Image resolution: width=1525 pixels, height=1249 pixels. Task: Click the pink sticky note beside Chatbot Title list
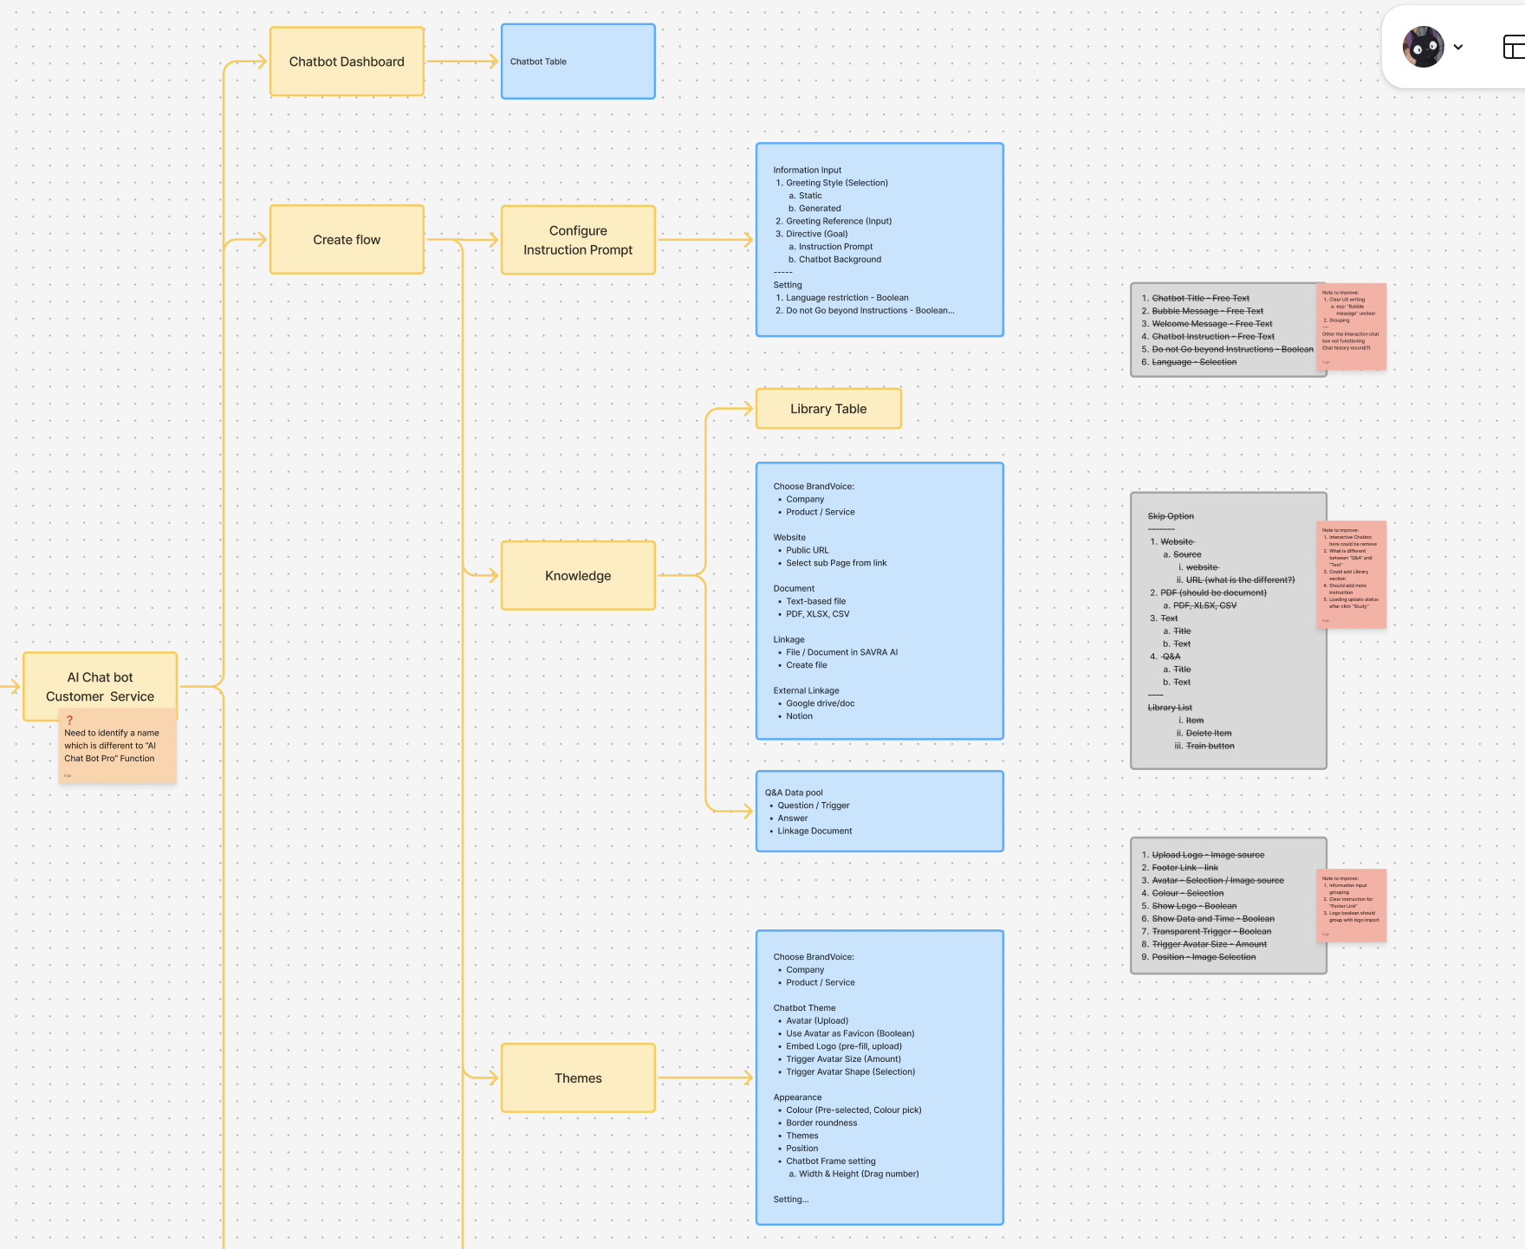[x=1351, y=327]
